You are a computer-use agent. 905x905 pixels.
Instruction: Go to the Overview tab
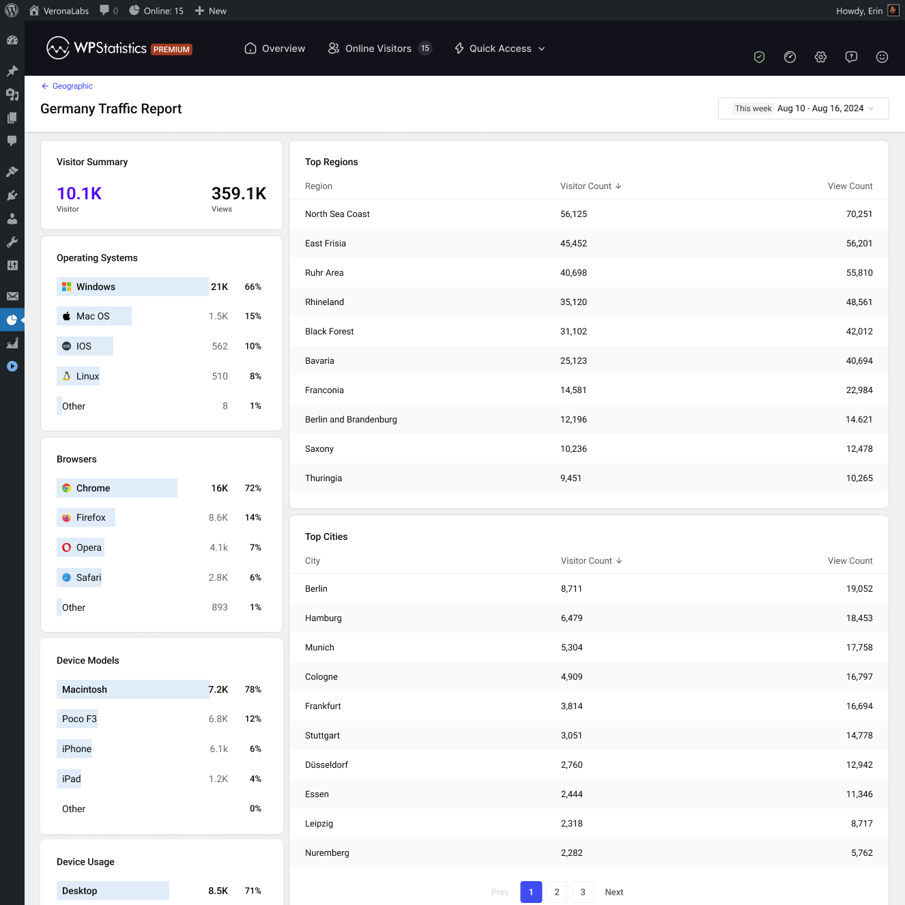(x=275, y=48)
